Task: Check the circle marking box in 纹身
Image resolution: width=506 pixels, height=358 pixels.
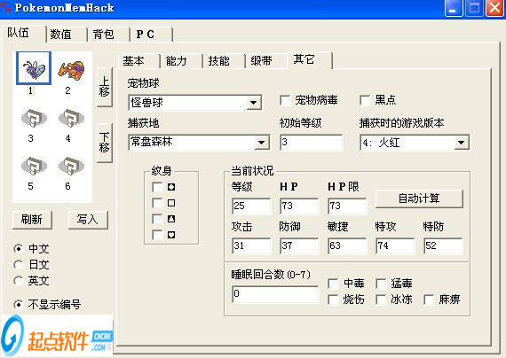Action: coord(157,187)
